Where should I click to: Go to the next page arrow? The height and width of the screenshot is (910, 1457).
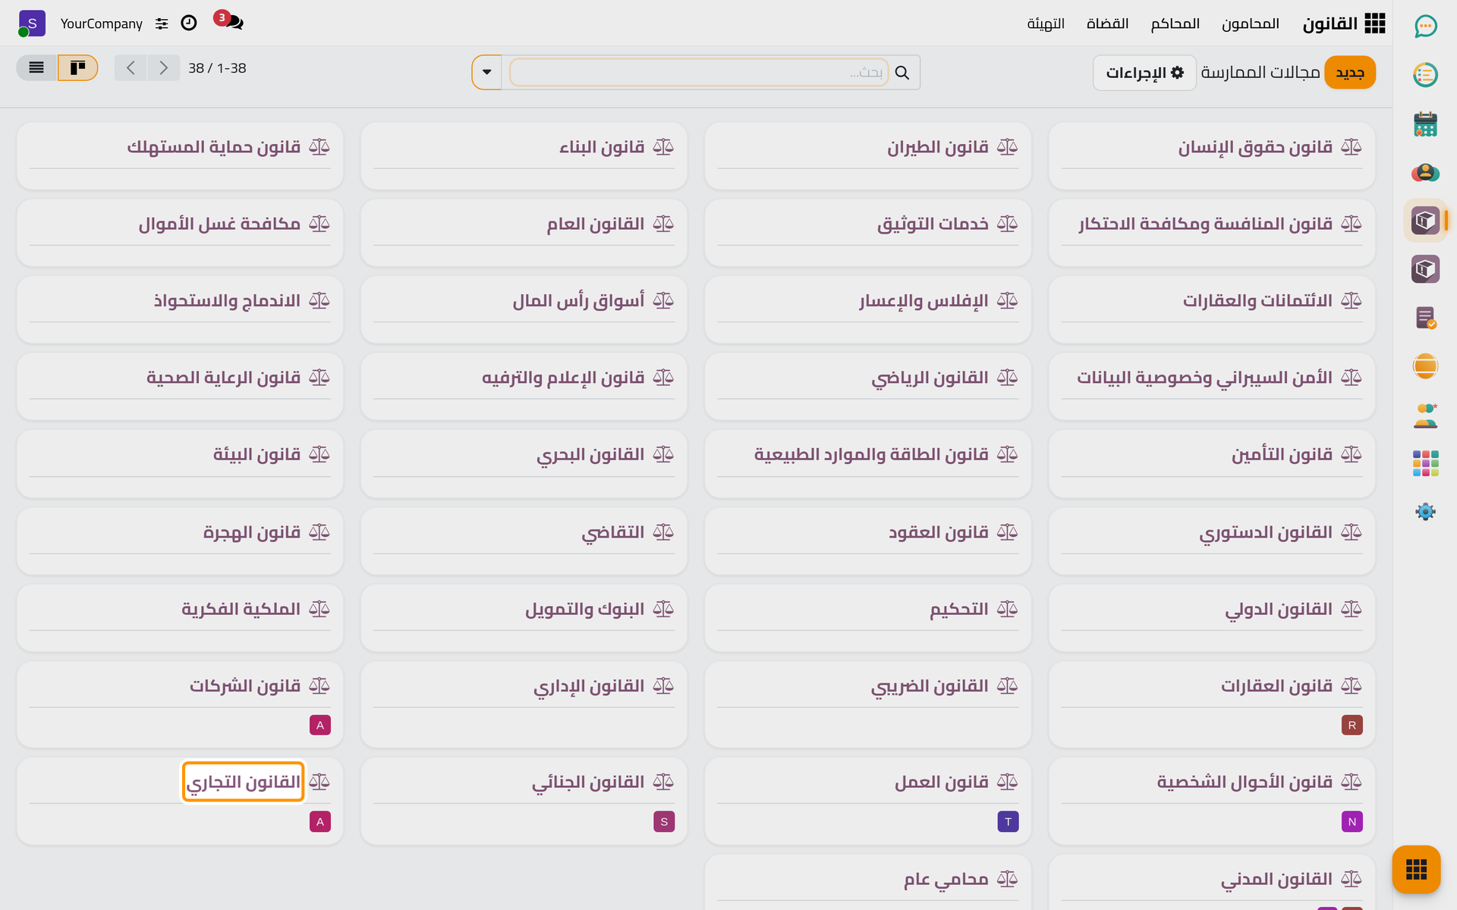click(163, 67)
